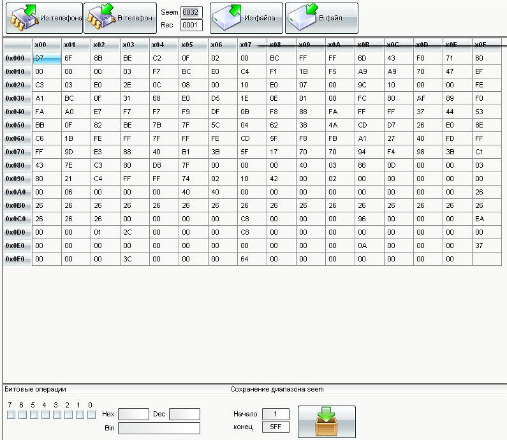
Task: Select cell D8 in row 0x080
Action: [164, 166]
